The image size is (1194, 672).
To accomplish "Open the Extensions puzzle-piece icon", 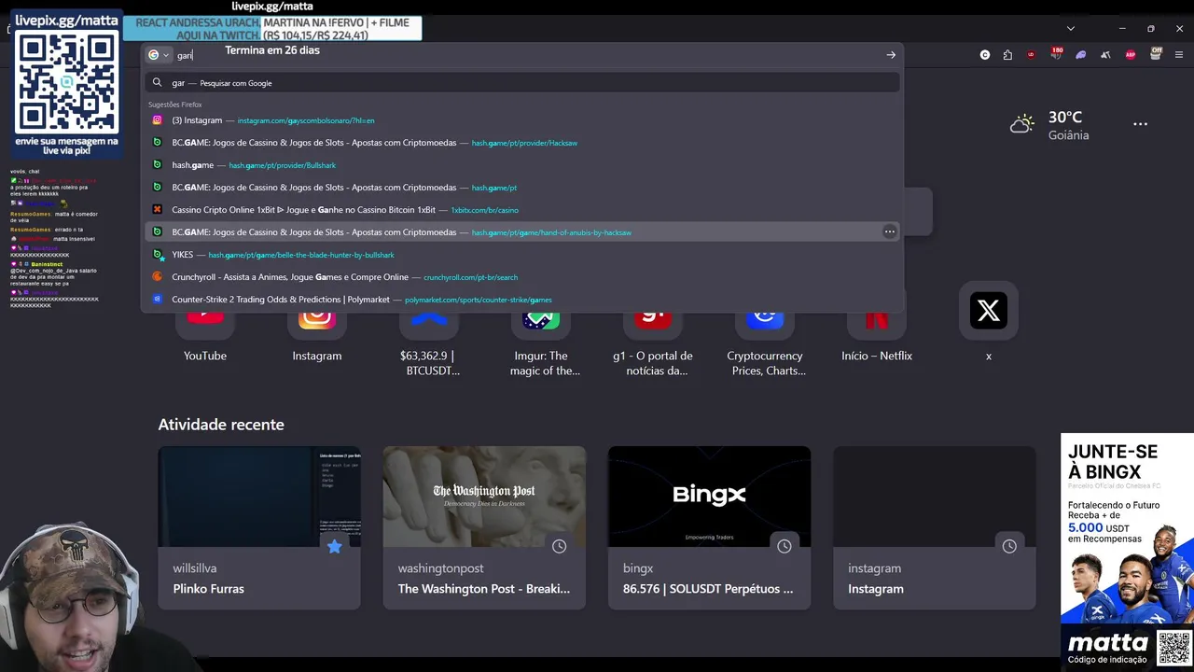I will [x=1007, y=55].
